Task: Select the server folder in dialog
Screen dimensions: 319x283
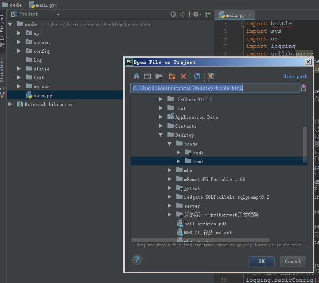Action: (188, 206)
